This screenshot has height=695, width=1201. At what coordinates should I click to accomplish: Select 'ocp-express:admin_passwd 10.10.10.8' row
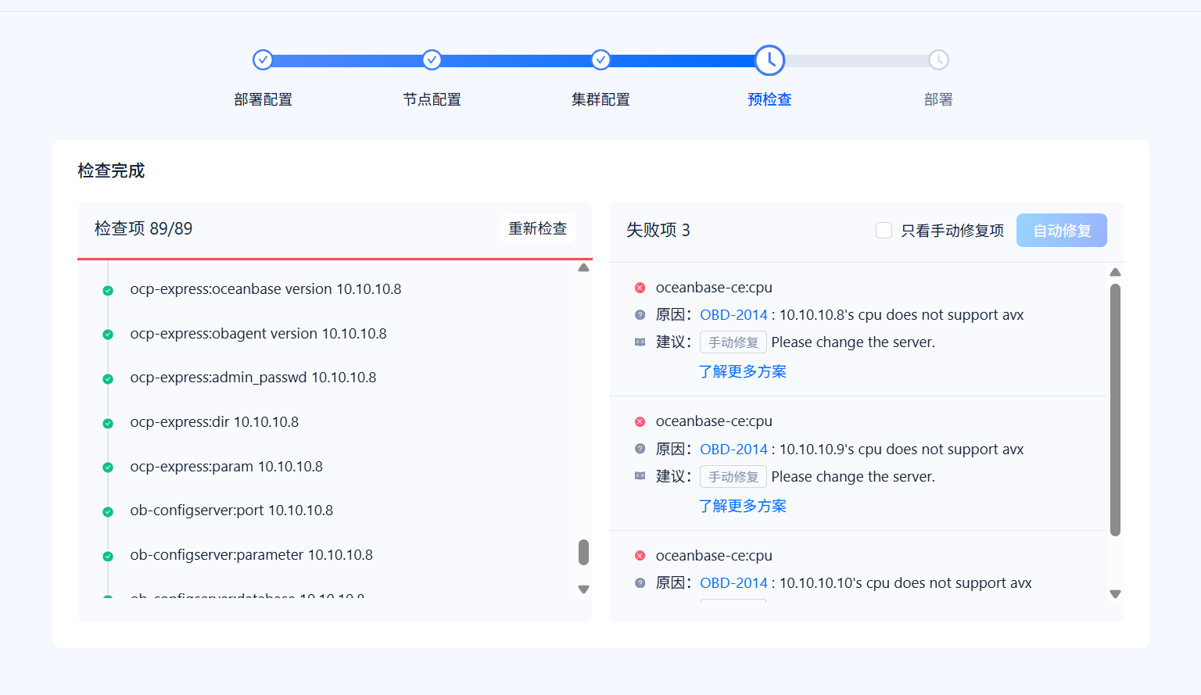pyautogui.click(x=253, y=378)
